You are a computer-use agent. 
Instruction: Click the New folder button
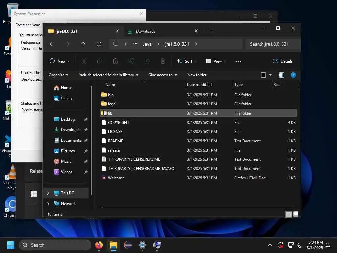[197, 75]
